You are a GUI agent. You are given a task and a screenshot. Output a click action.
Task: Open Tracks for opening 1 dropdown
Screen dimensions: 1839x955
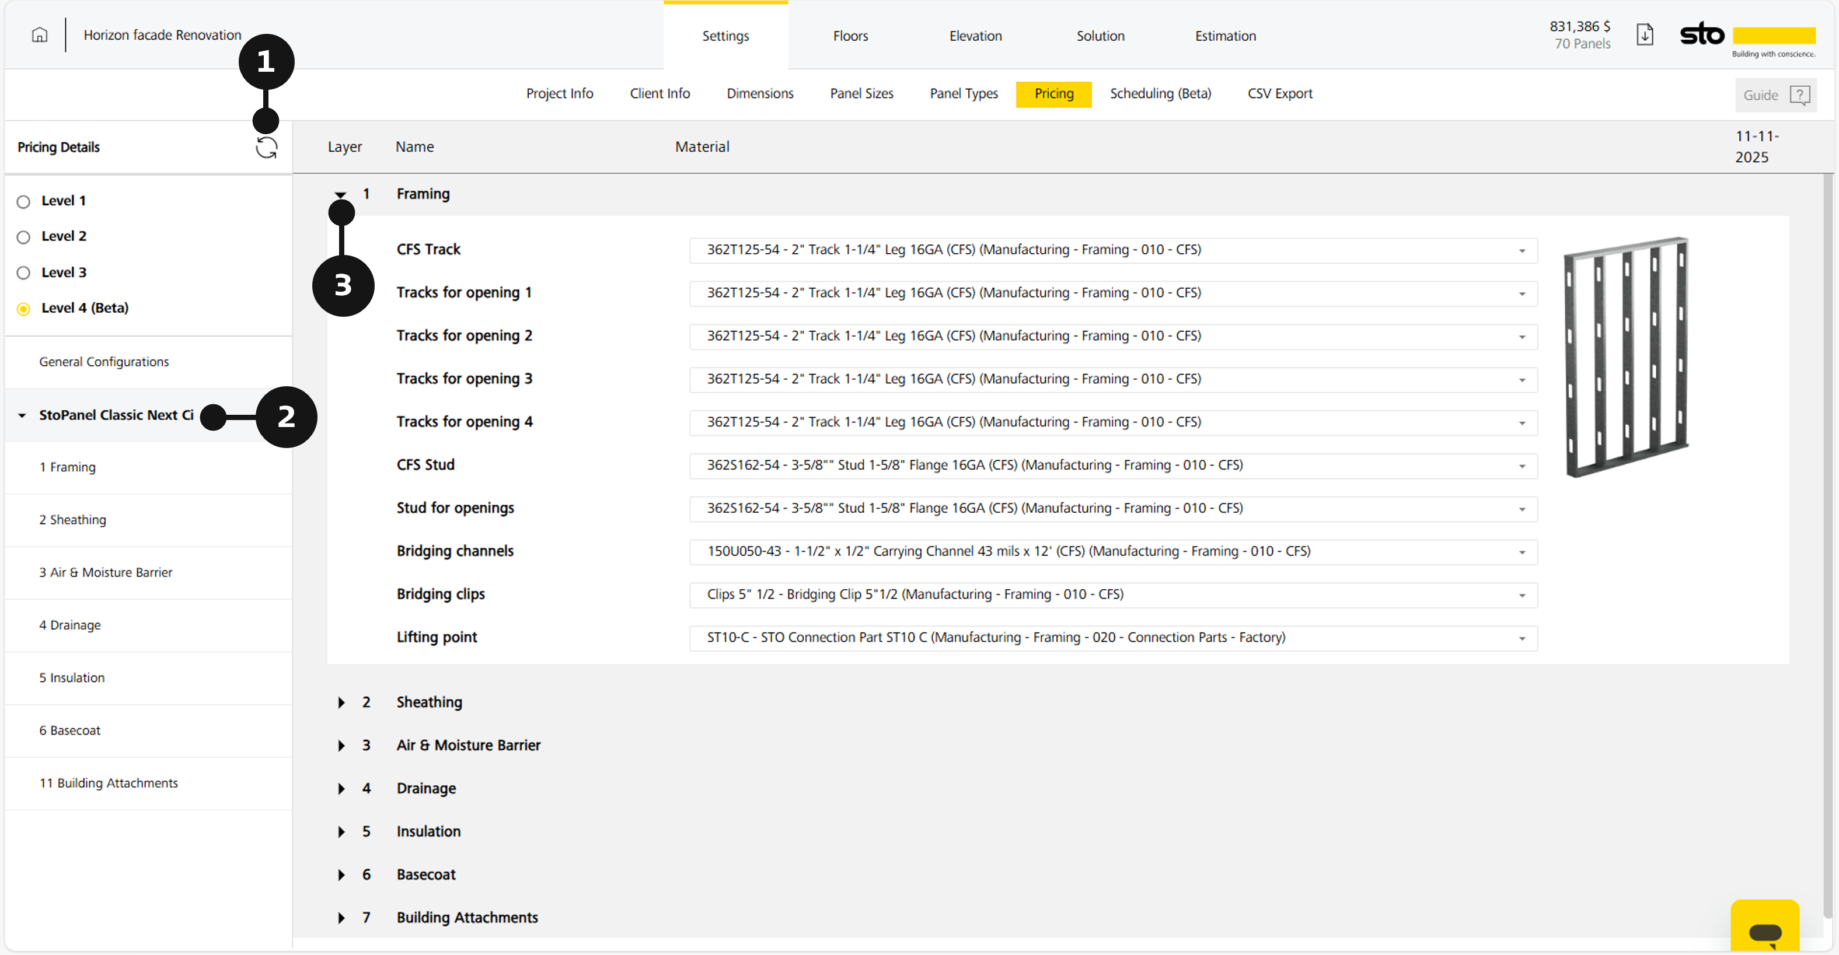(1113, 293)
